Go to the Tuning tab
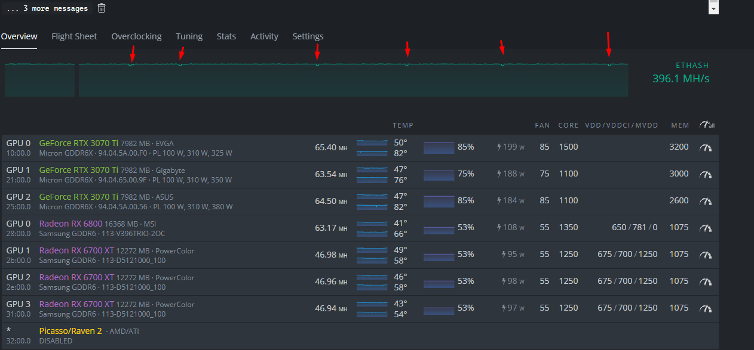 coord(189,36)
